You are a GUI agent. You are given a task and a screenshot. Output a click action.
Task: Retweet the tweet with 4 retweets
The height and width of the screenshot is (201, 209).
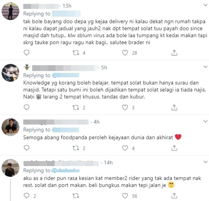[x=76, y=53]
